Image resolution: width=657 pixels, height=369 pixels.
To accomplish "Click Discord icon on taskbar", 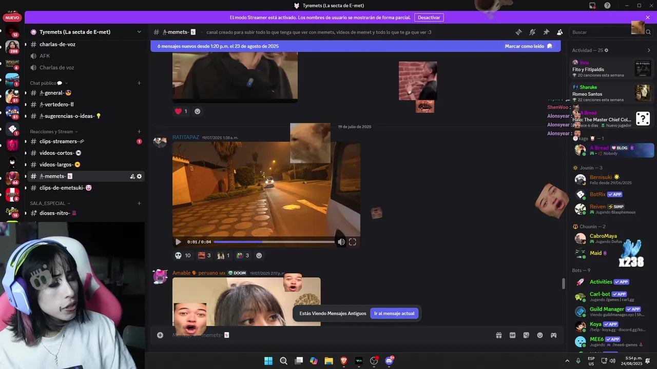I will point(389,361).
